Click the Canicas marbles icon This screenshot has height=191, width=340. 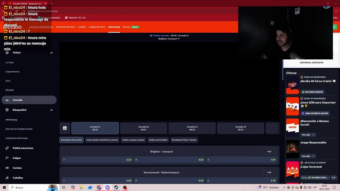point(7,168)
